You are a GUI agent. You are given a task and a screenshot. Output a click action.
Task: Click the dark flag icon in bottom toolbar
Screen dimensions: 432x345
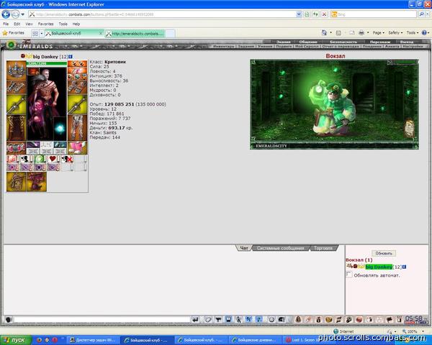point(390,319)
